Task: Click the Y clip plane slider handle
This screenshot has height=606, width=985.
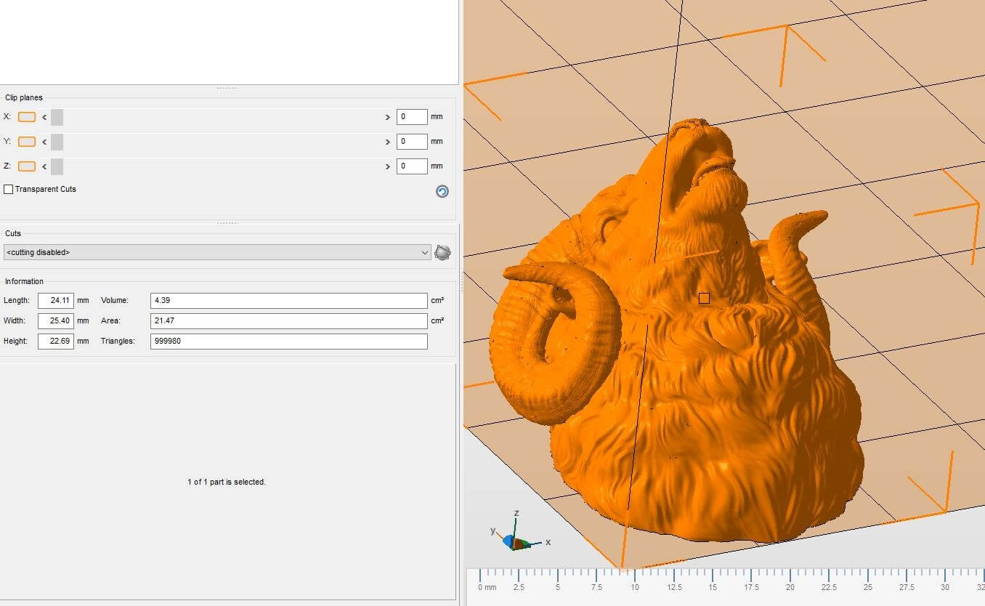Action: 57,142
